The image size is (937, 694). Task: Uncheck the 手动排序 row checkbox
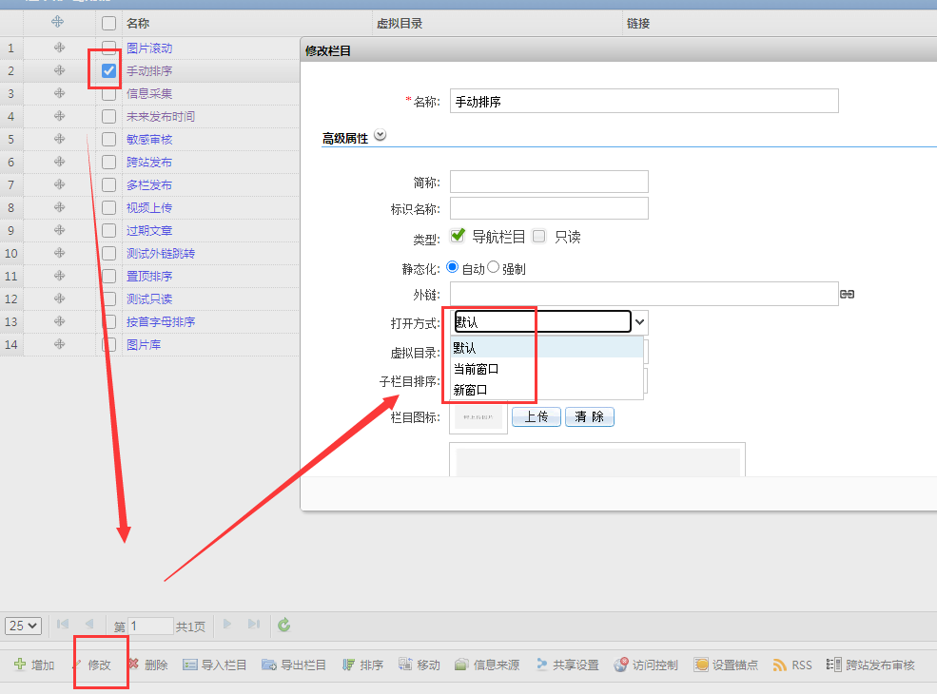point(109,70)
